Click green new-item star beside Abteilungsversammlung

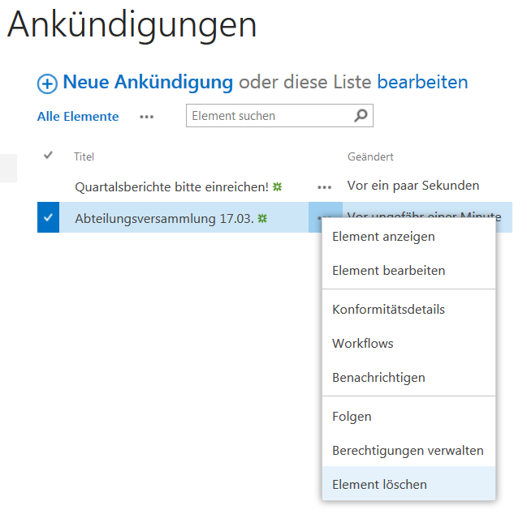[x=262, y=218]
